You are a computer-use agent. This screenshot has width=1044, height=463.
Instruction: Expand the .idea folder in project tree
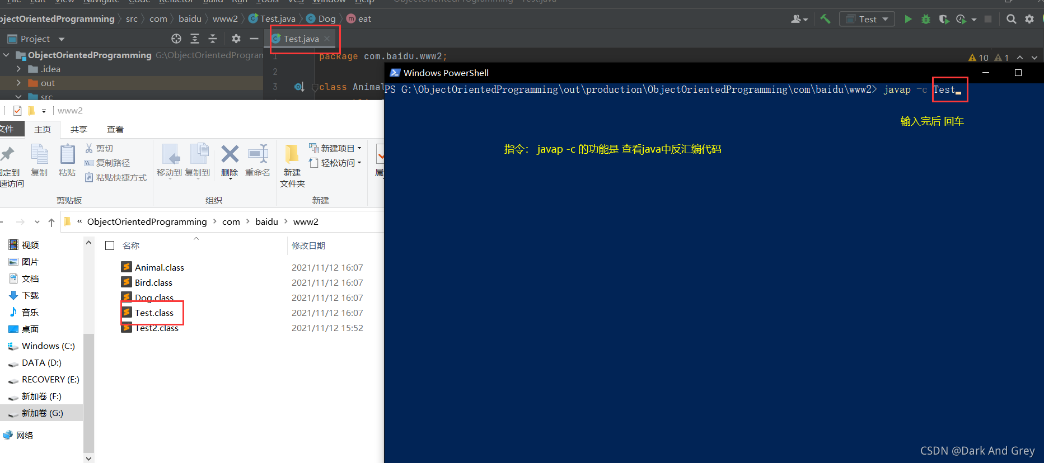pyautogui.click(x=18, y=69)
